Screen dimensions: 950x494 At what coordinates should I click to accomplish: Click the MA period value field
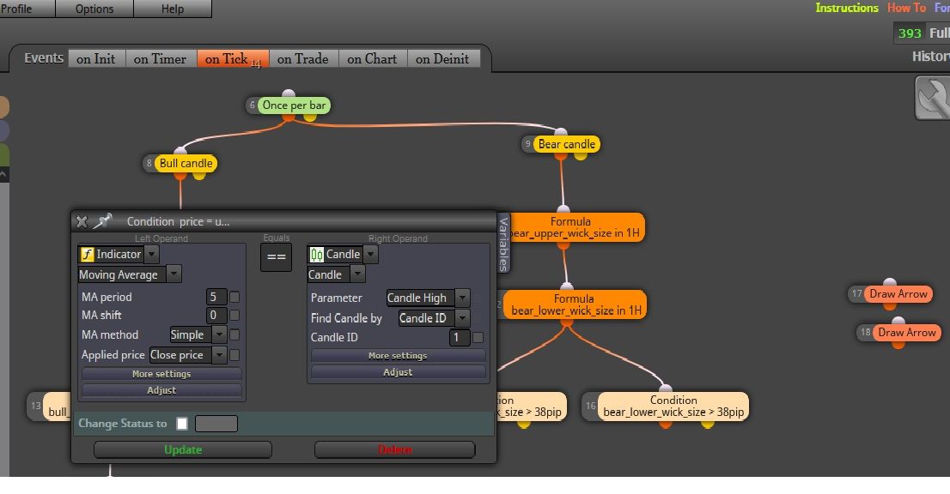217,297
